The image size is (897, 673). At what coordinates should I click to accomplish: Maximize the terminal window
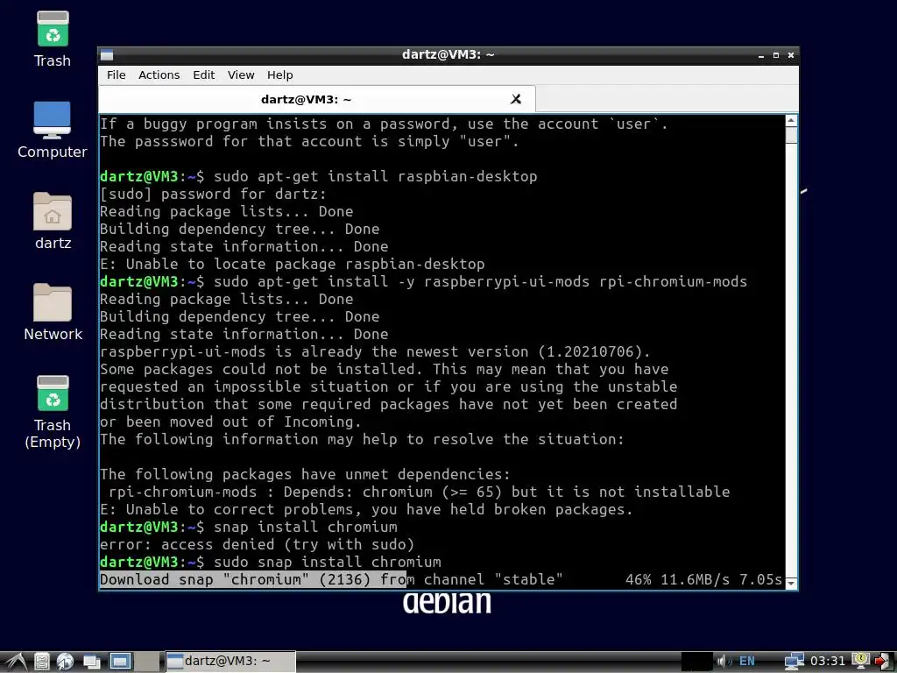point(776,55)
